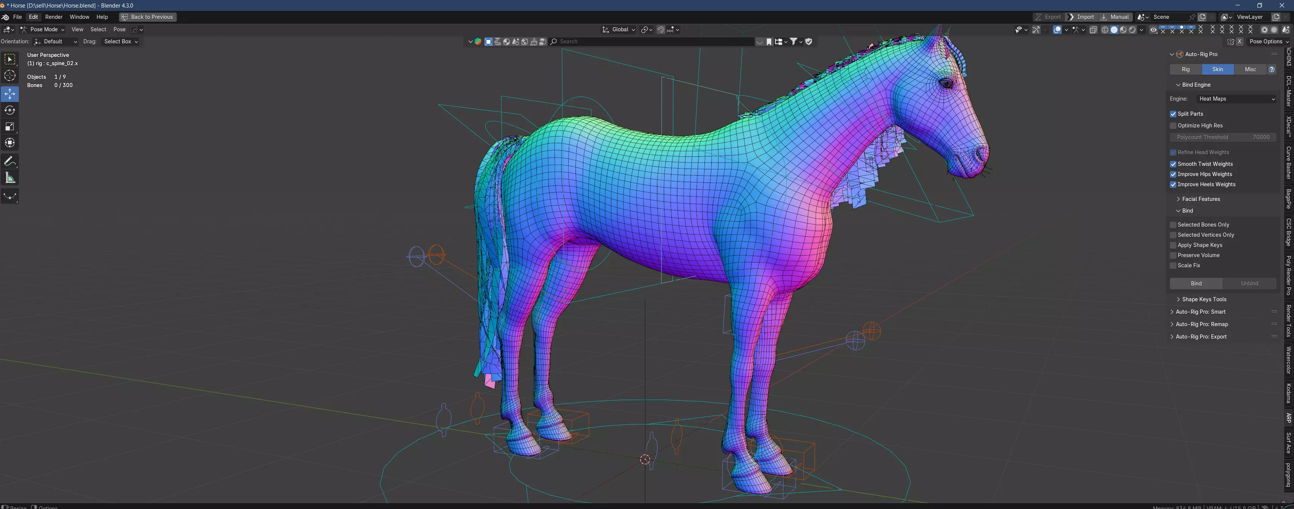Click the Auto-Rig Pro help question icon
1294x509 pixels.
point(1271,69)
